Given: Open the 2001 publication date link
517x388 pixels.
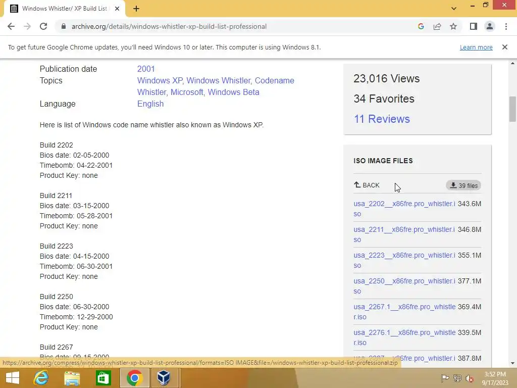Looking at the screenshot, I should [x=146, y=69].
